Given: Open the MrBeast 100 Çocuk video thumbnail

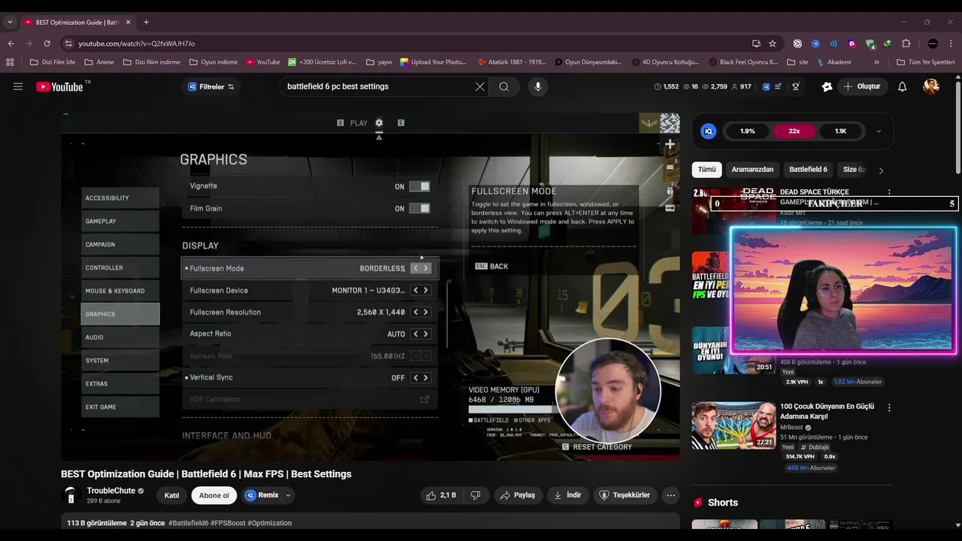Looking at the screenshot, I should pyautogui.click(x=734, y=426).
